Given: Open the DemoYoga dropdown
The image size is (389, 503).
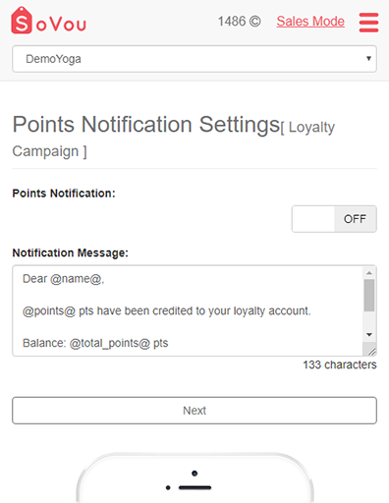Looking at the screenshot, I should pyautogui.click(x=194, y=59).
